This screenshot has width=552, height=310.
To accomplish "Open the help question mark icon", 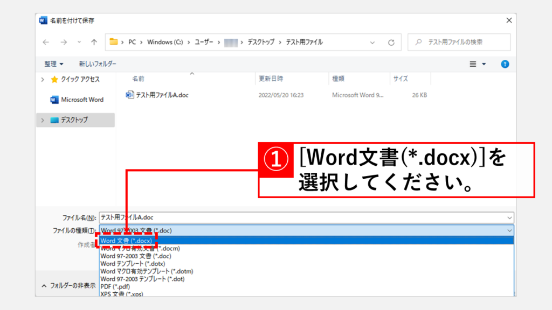I will pyautogui.click(x=505, y=64).
